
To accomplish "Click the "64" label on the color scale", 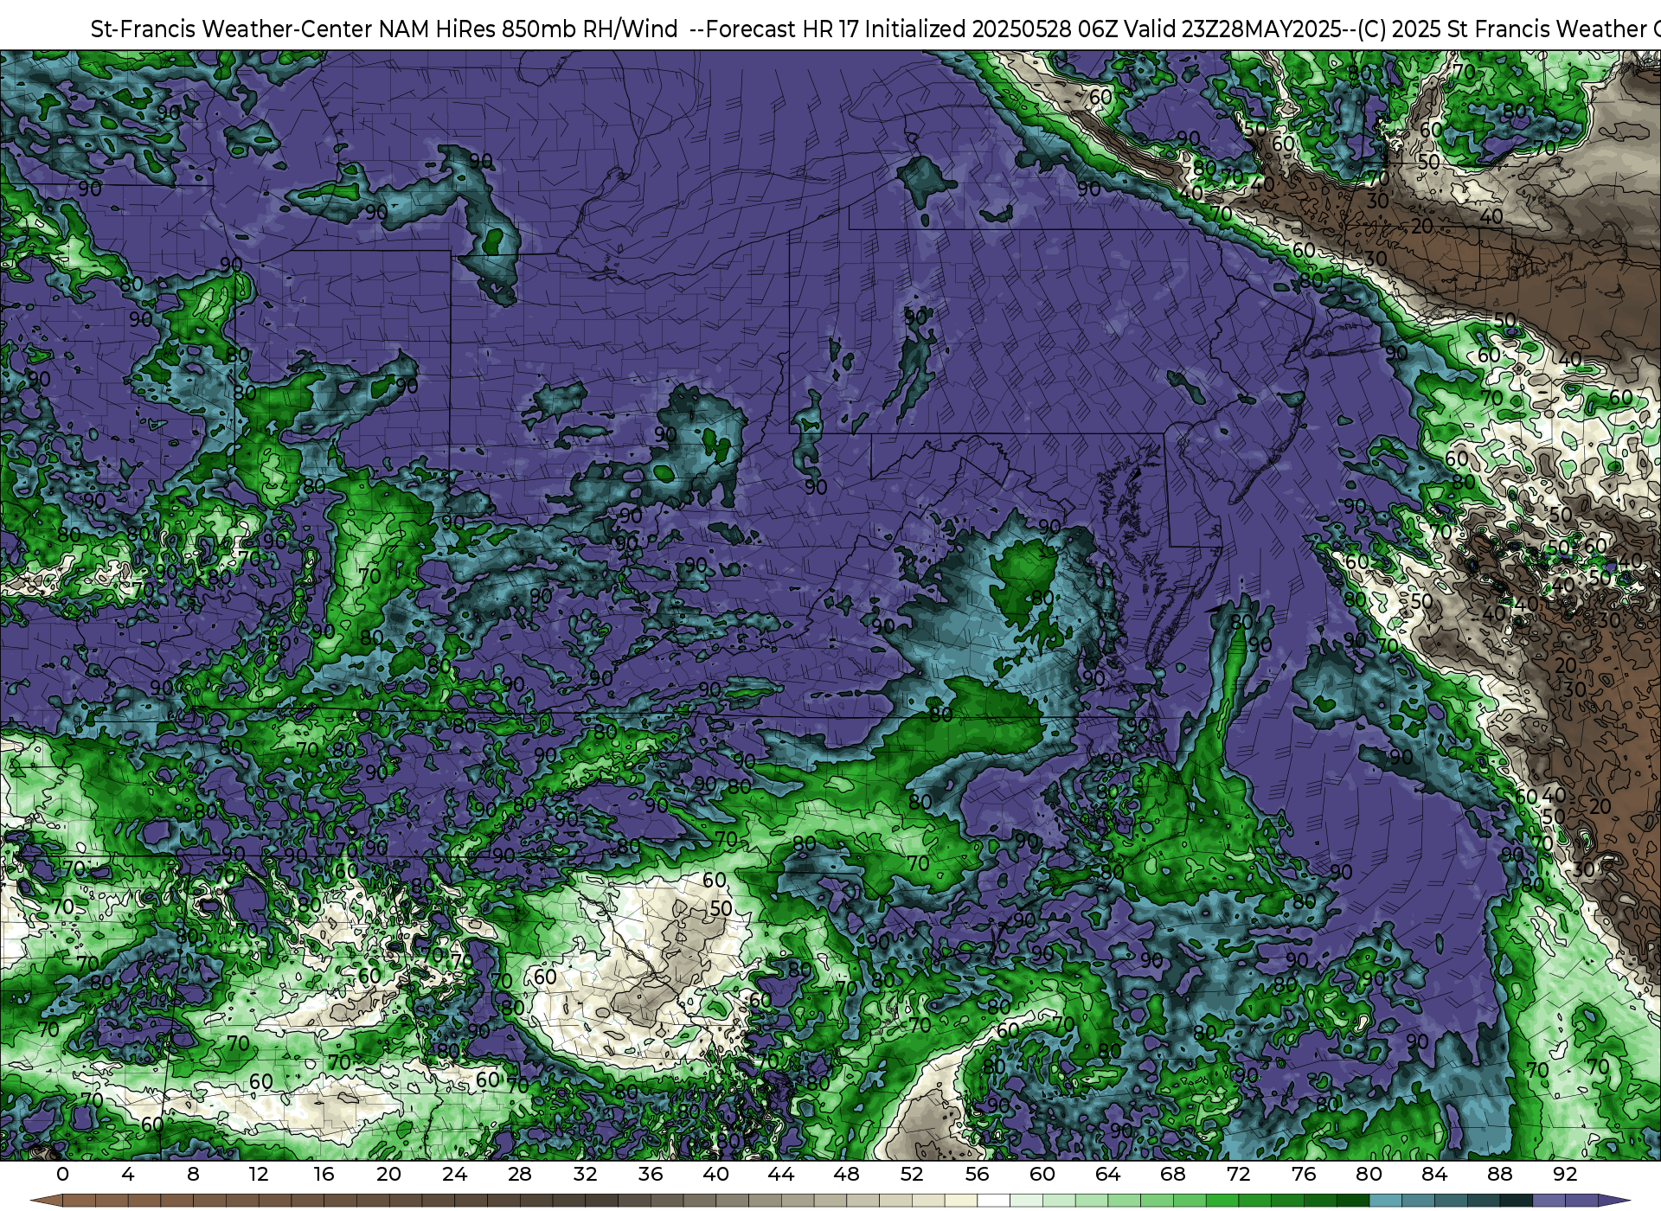I will pos(1108,1174).
